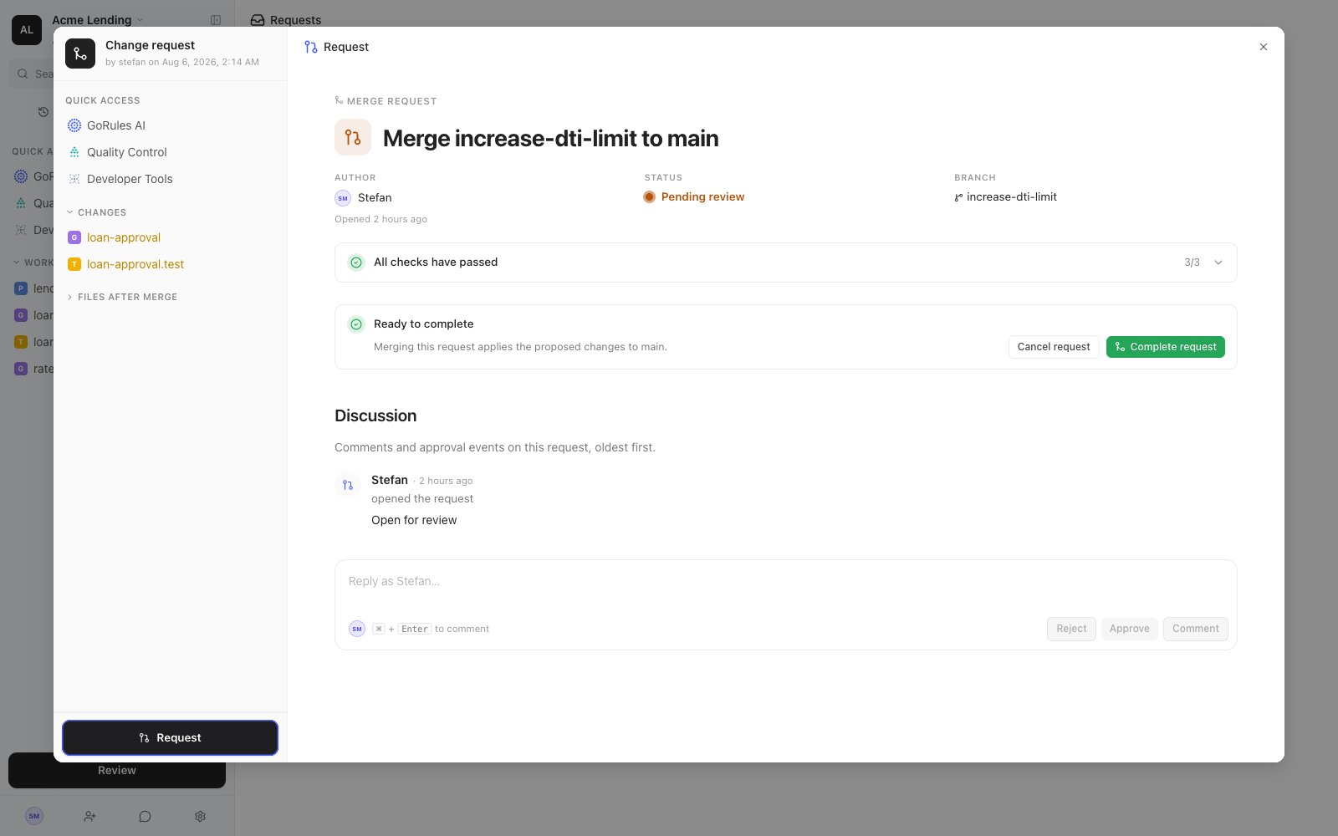The image size is (1338, 836).
Task: Click the Complete request button
Action: 1166,347
